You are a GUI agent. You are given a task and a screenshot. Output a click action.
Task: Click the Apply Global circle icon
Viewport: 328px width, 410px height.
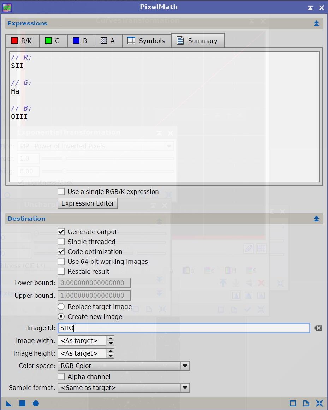(x=36, y=403)
